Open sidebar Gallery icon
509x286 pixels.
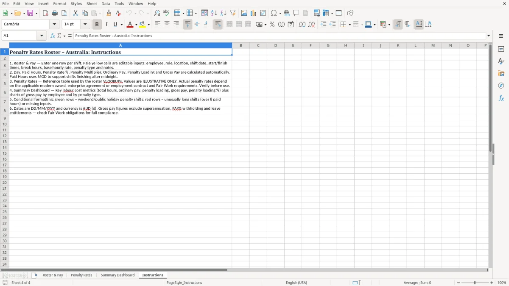pos(501,73)
